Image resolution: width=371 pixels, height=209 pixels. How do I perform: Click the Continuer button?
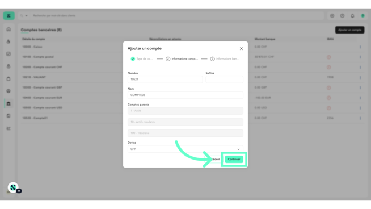tap(234, 159)
